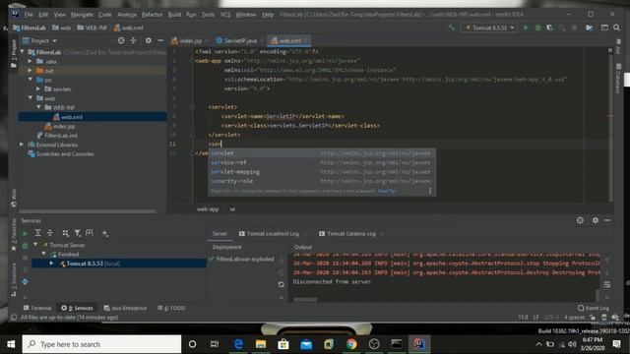Click in the Windows search box
Screen dimensions: 630x354
(101, 344)
